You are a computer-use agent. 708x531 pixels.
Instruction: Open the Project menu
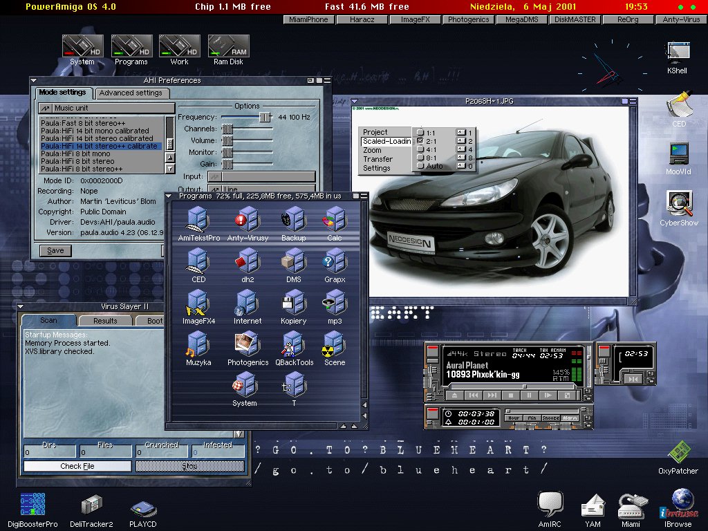point(375,132)
